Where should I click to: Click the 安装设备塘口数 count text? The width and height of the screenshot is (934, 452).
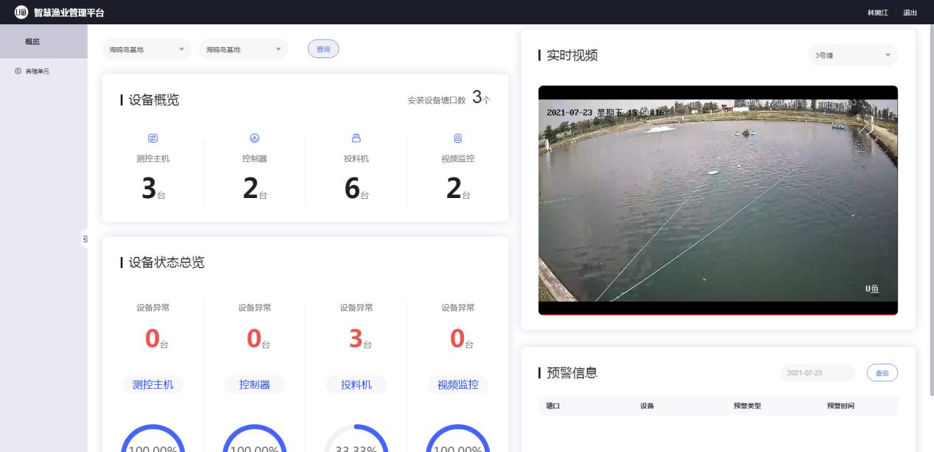pos(449,99)
